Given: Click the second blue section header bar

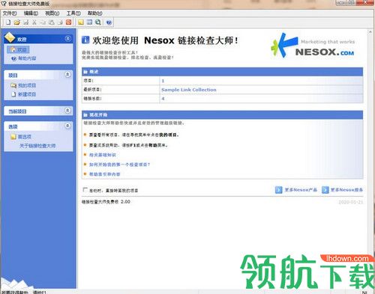Looking at the screenshot, I should click(223, 114).
